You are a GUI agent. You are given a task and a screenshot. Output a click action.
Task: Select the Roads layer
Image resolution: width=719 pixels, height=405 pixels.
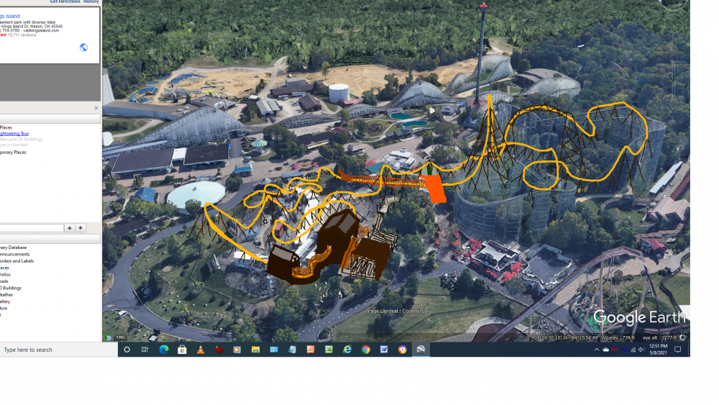coord(4,281)
